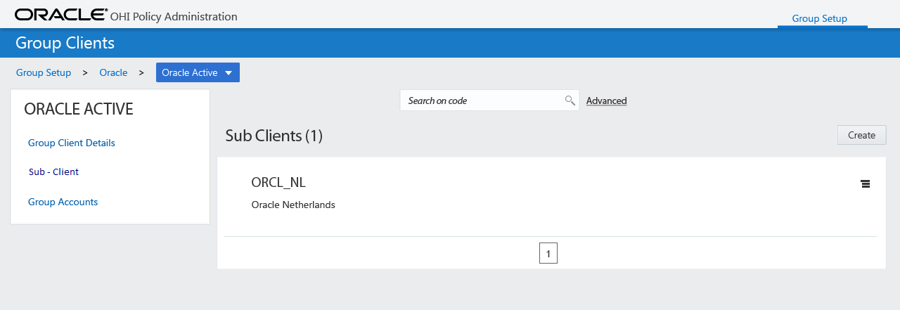900x310 pixels.
Task: Click the magnifier search icon
Action: point(570,101)
